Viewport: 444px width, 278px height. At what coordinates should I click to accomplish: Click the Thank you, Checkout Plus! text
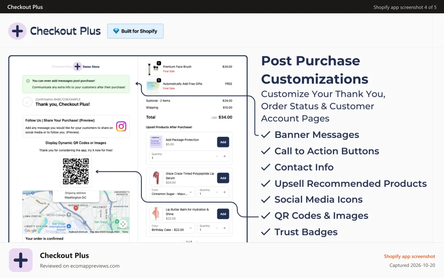point(63,105)
